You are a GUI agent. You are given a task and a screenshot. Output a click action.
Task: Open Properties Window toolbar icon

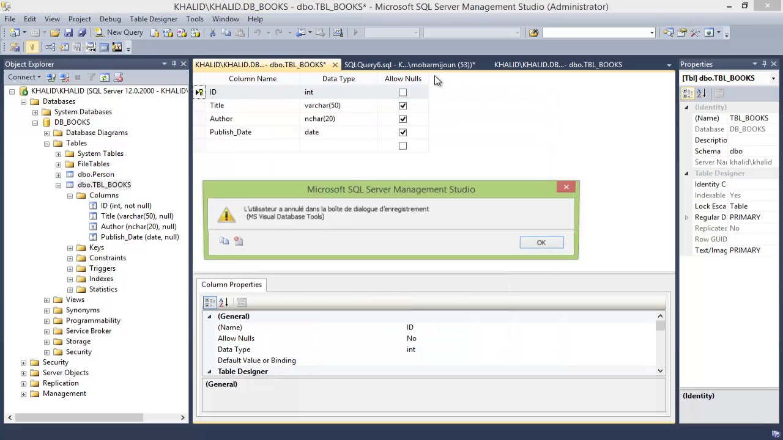[x=681, y=32]
